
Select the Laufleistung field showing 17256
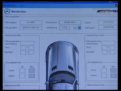[65, 28]
